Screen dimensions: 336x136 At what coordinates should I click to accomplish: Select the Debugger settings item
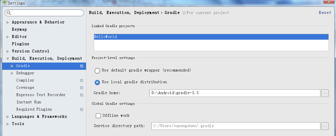click(25, 73)
